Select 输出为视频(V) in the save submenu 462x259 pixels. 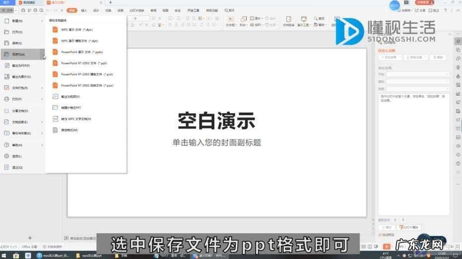coord(85,97)
